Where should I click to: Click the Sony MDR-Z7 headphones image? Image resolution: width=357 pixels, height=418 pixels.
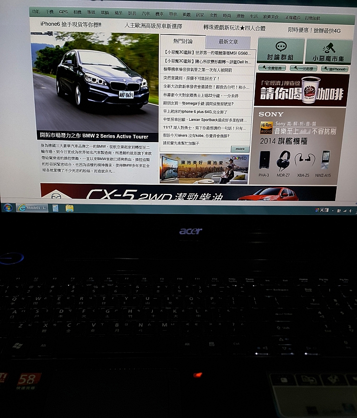pyautogui.click(x=283, y=161)
